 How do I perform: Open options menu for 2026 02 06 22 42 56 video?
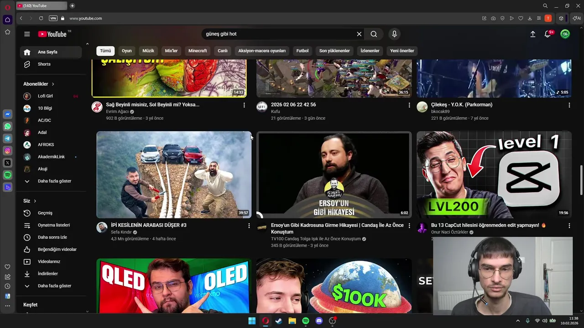coord(409,105)
